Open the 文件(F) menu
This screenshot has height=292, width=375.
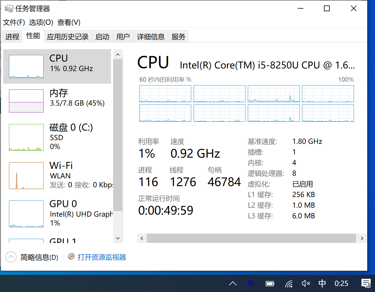point(14,22)
